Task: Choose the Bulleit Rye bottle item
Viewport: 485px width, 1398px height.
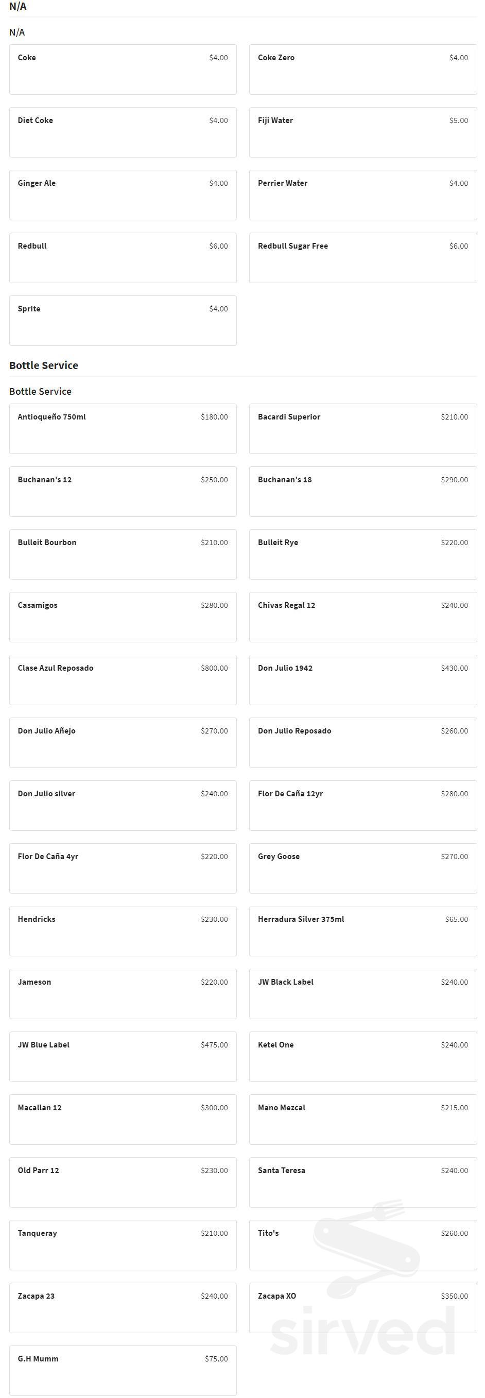Action: pos(363,554)
